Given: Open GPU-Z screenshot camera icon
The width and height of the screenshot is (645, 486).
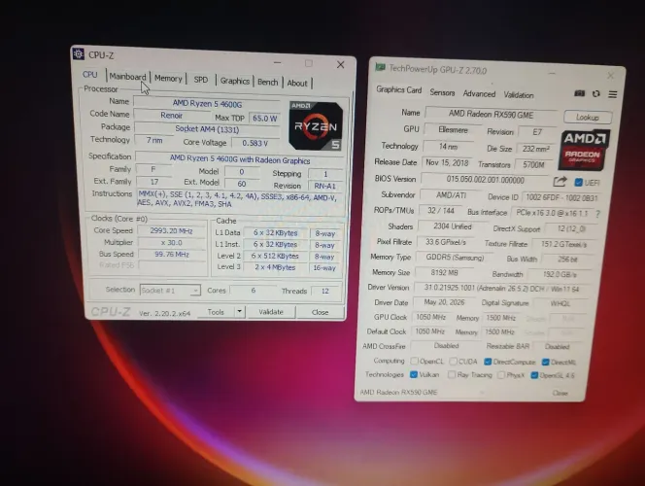Looking at the screenshot, I should 579,93.
